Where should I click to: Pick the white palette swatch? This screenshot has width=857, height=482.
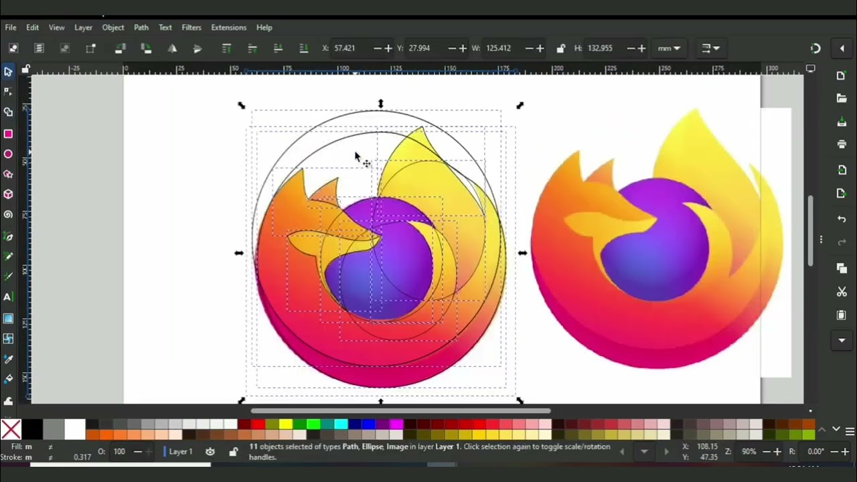click(x=75, y=429)
